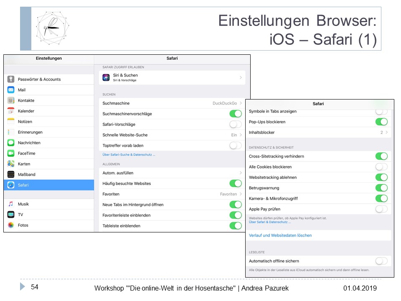The height and width of the screenshot is (301, 401).
Task: Click the Karten map icon
Action: pos(11,164)
